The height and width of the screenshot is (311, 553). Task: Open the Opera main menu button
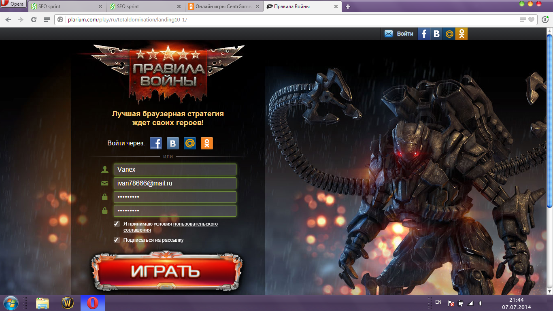tap(13, 4)
